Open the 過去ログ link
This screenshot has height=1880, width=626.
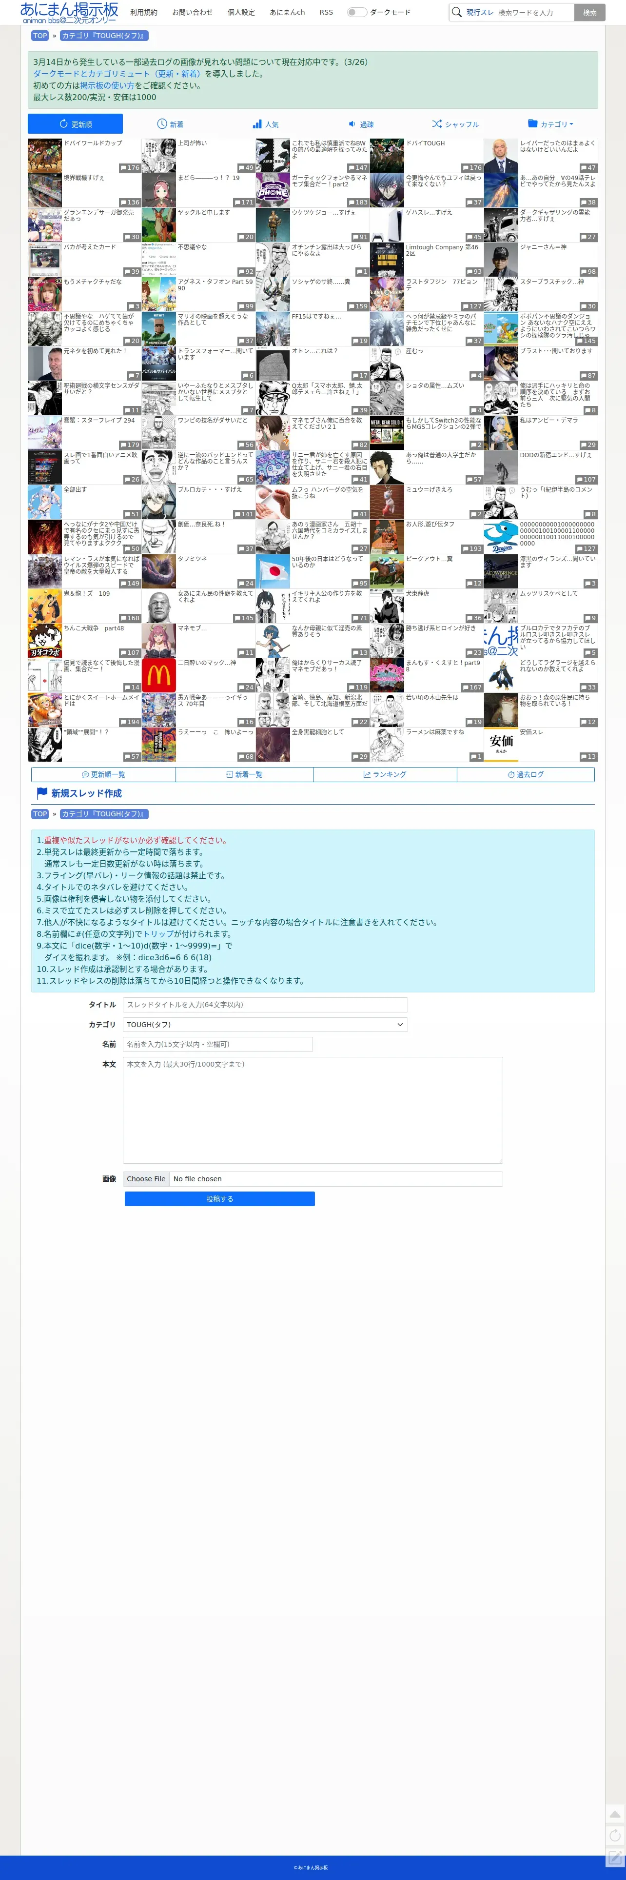(525, 774)
